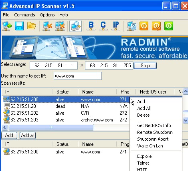Click the Add button below scan results
Image resolution: width=188 pixels, height=171 pixels.
pos(9,135)
